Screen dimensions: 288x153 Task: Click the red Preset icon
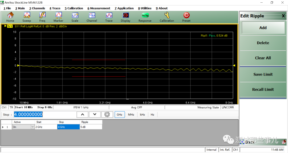click(x=186, y=17)
